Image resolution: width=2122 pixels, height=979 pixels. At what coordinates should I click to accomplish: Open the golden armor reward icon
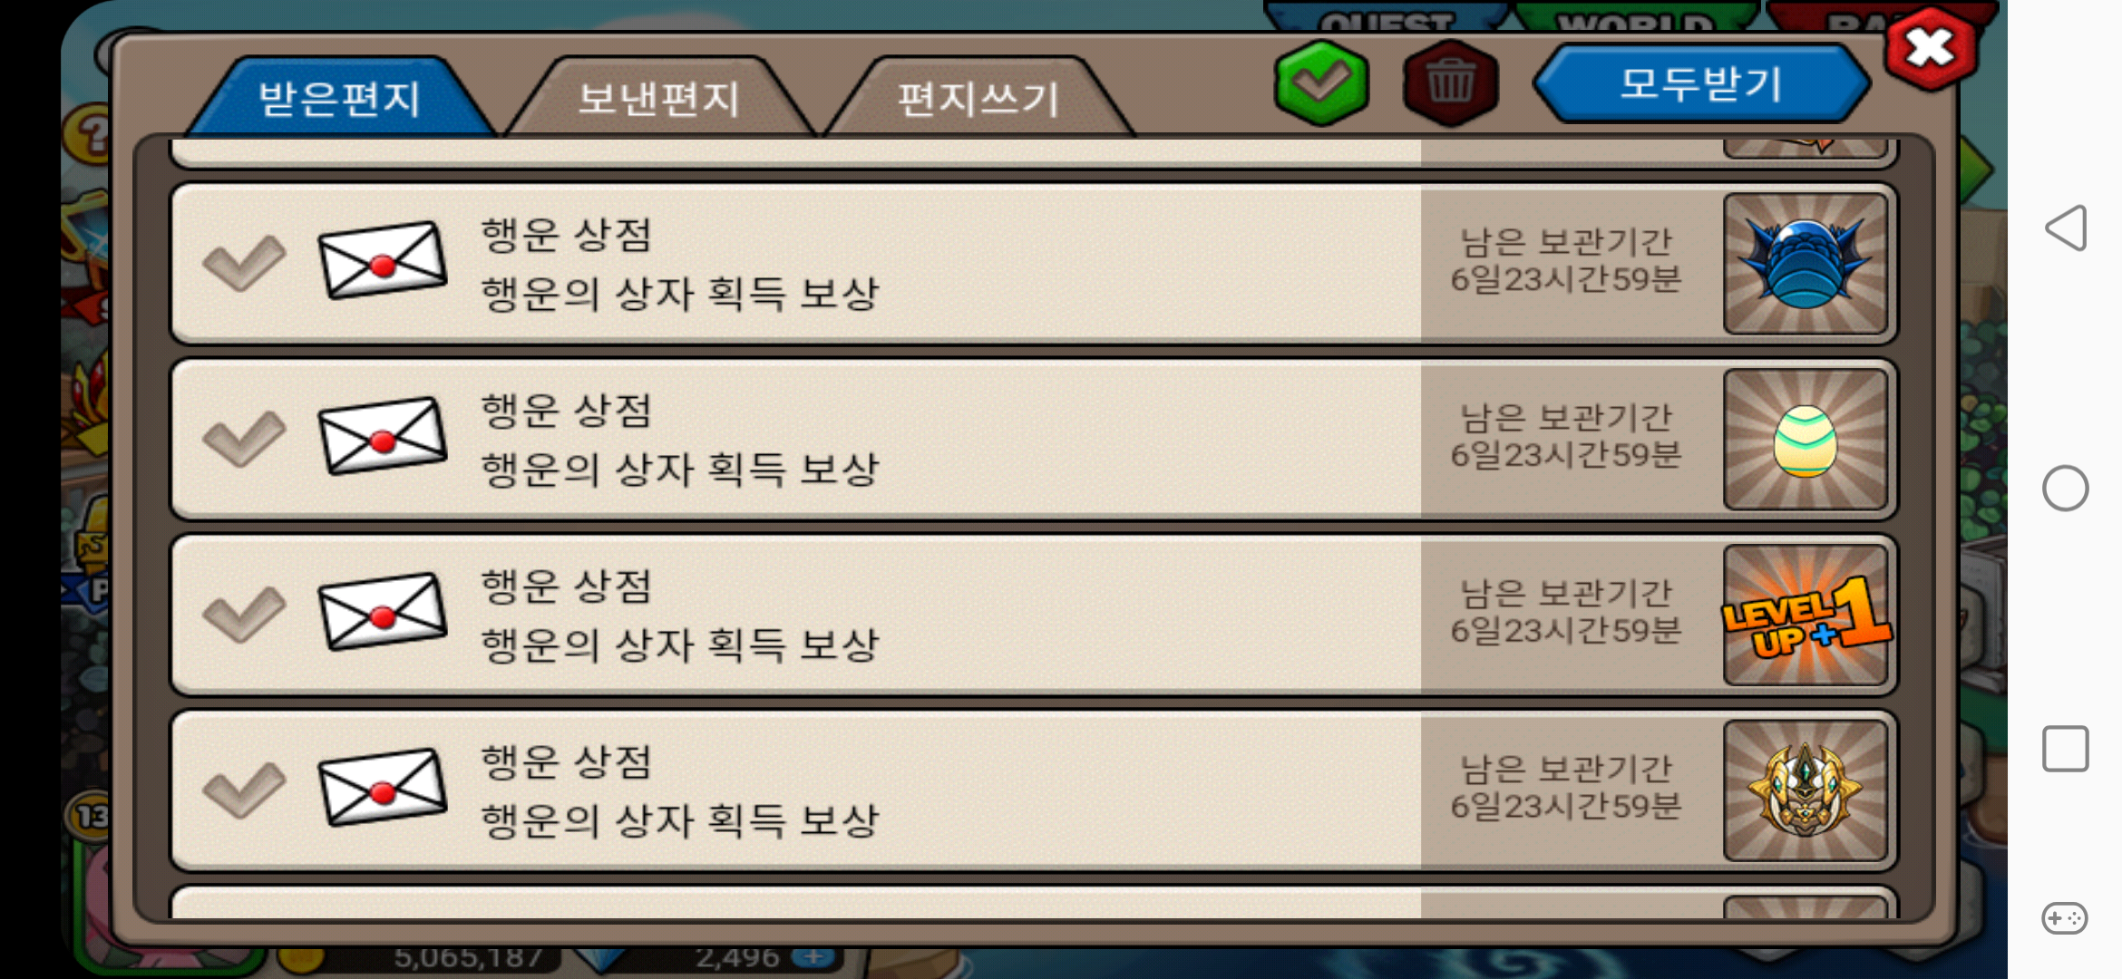click(x=1805, y=791)
